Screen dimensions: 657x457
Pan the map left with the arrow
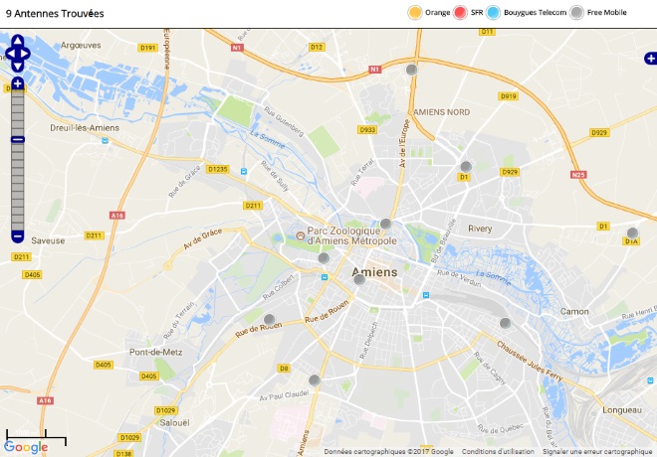pyautogui.click(x=10, y=54)
